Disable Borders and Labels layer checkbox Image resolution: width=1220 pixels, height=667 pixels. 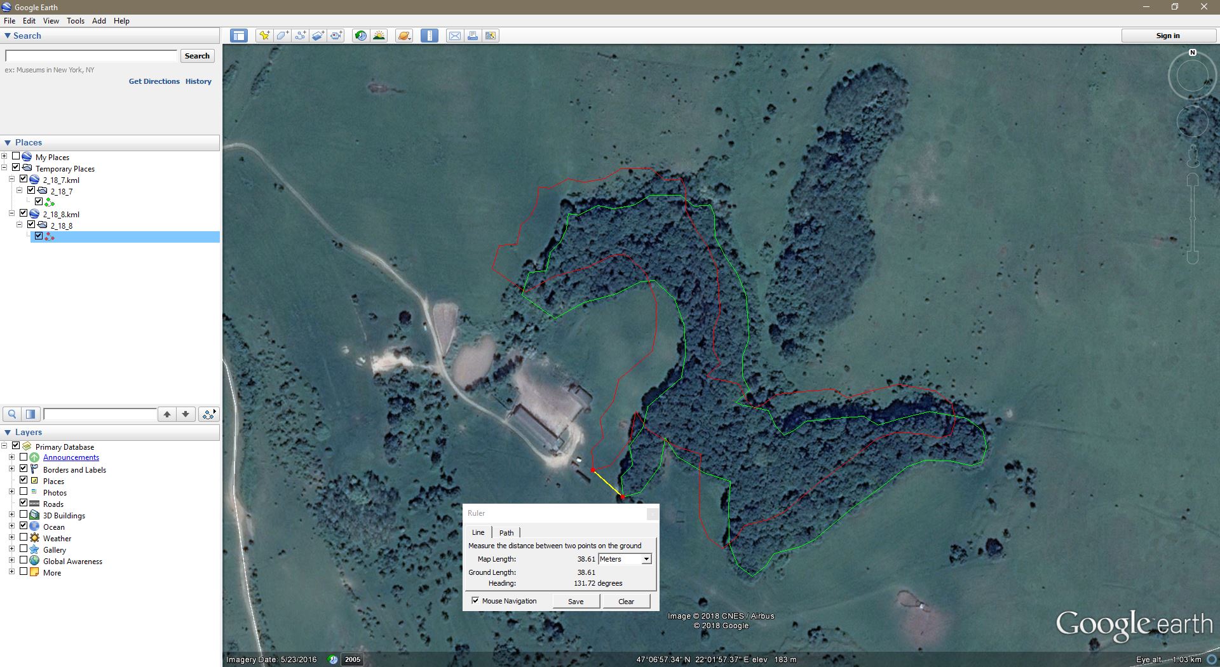[24, 468]
